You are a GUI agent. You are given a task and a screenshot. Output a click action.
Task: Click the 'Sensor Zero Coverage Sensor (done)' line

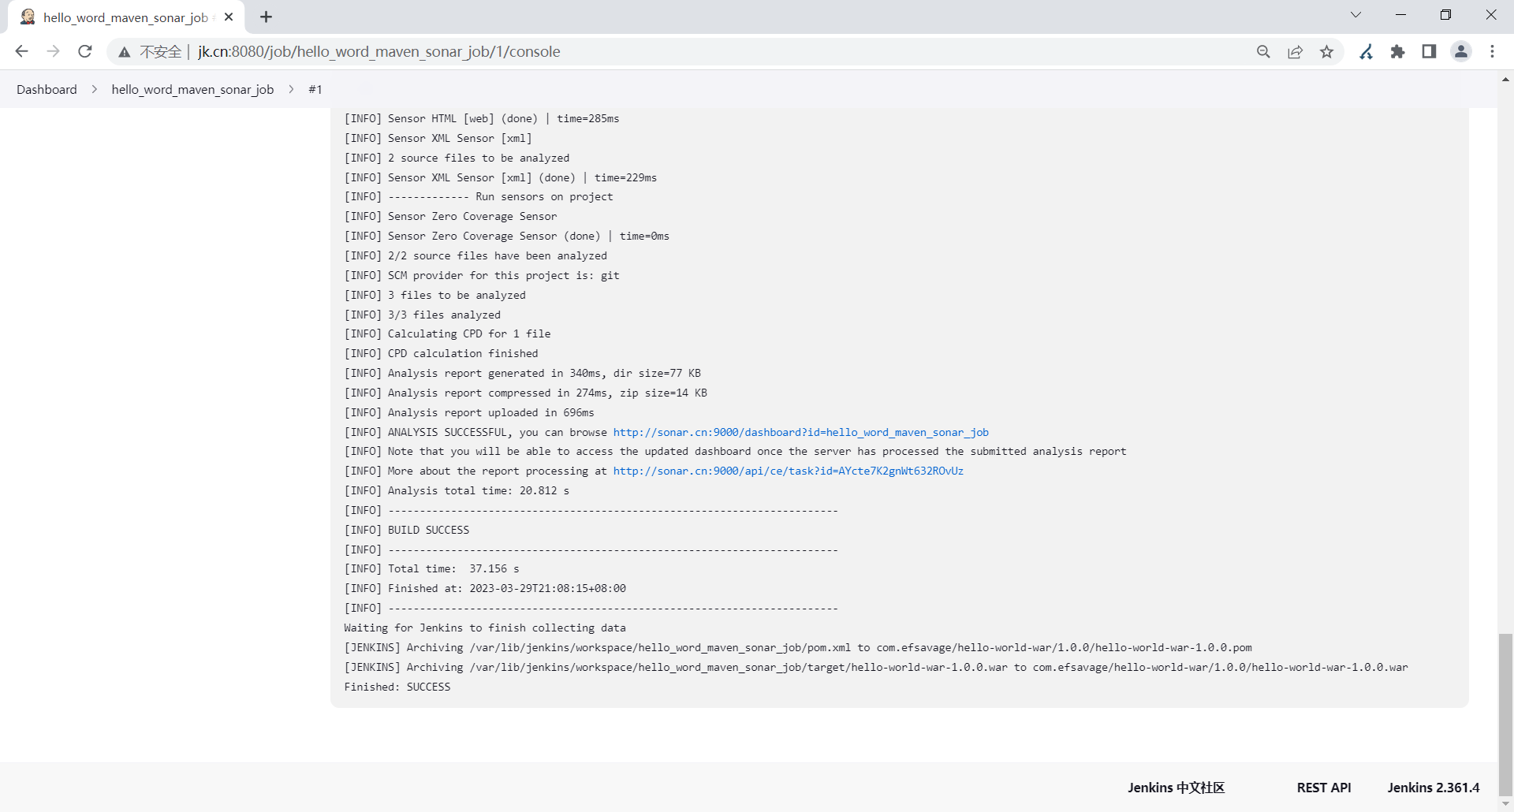[506, 236]
